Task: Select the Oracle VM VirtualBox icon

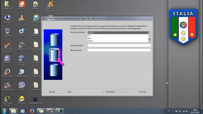Action: (22, 60)
